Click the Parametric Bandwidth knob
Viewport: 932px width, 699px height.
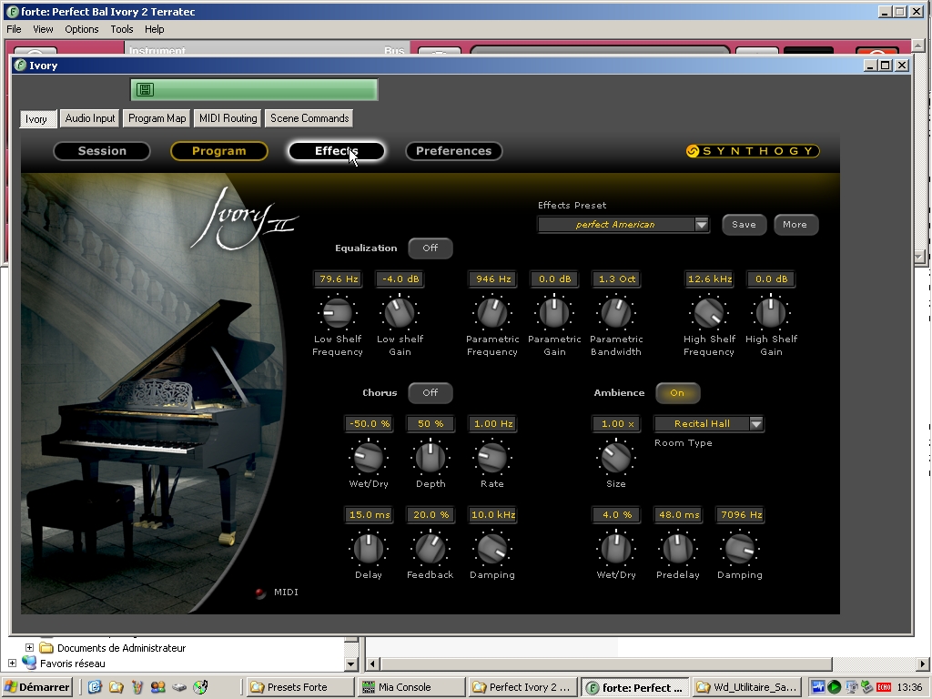click(x=616, y=313)
